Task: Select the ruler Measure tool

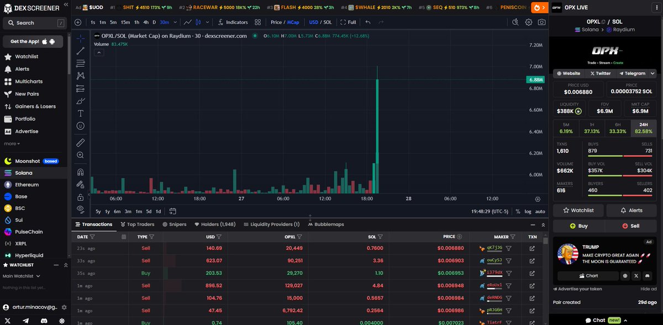Action: pos(81,142)
